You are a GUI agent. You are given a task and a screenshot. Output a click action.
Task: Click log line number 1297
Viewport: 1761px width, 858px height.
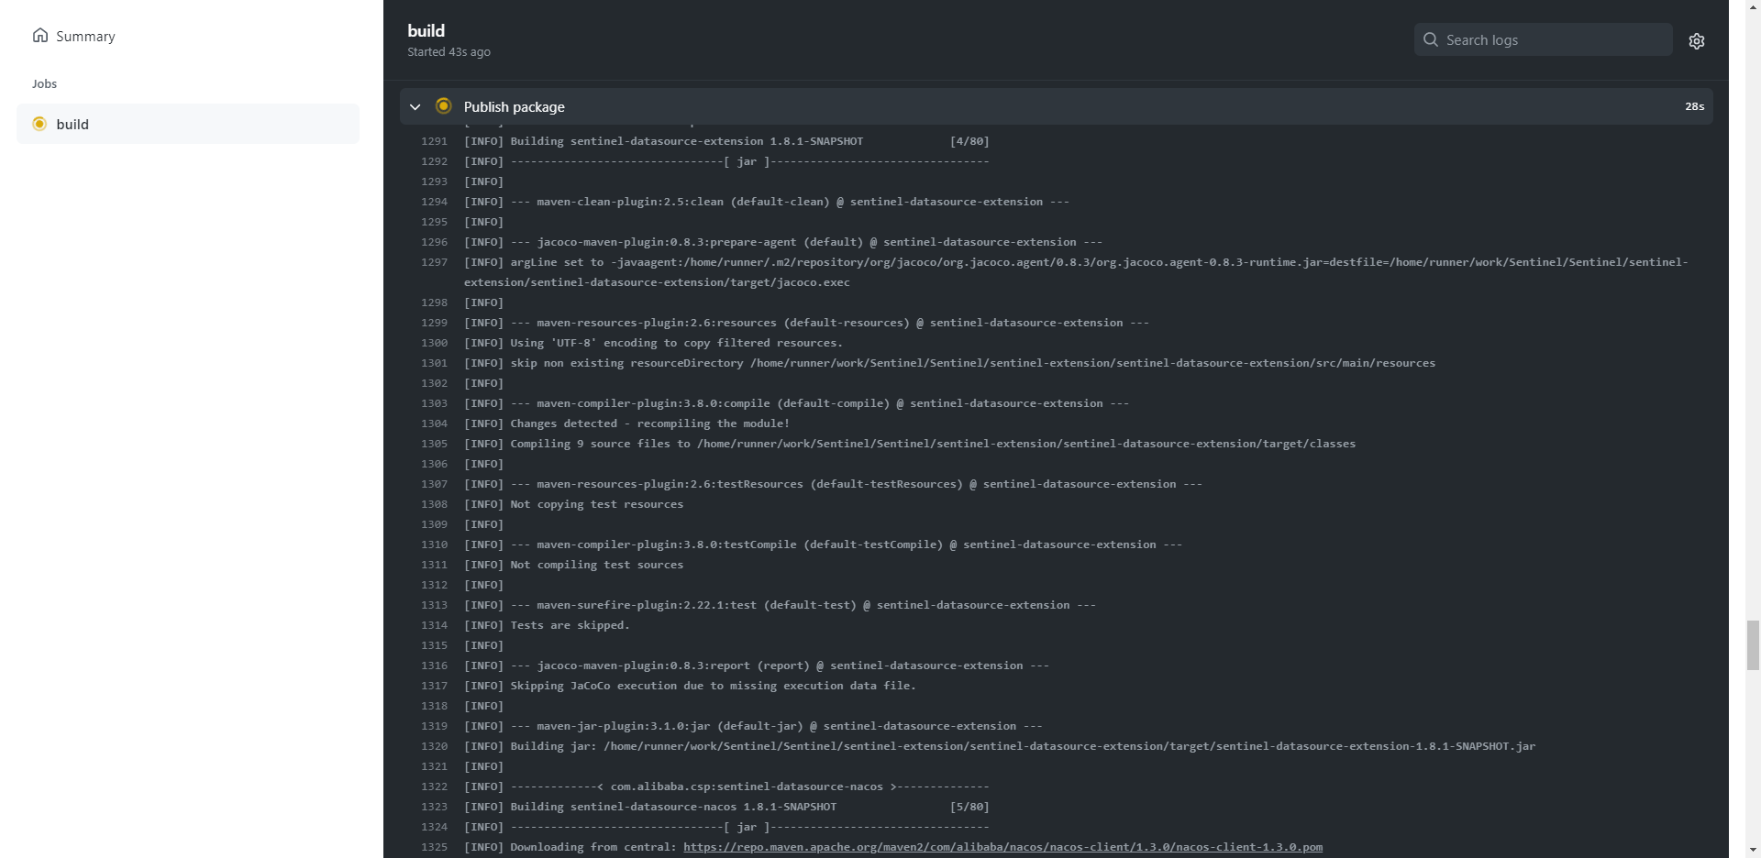[x=434, y=262]
